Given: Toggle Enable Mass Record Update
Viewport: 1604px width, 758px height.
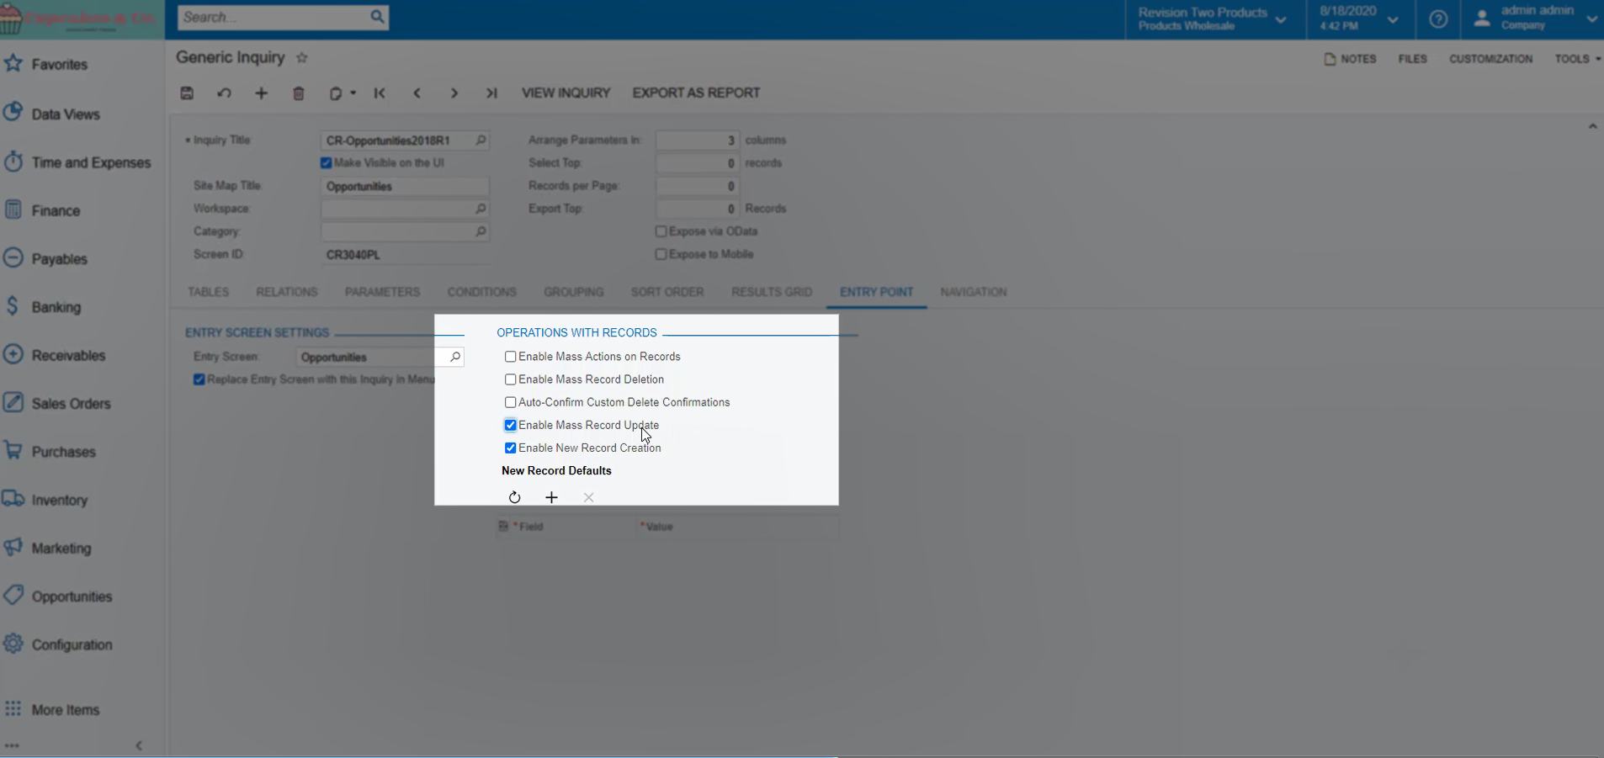Looking at the screenshot, I should point(510,425).
